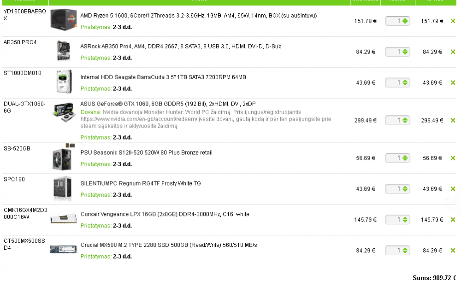Click the Nvidia Monster Hunter gift description
Image resolution: width=461 pixels, height=281 pixels.
pos(206,119)
